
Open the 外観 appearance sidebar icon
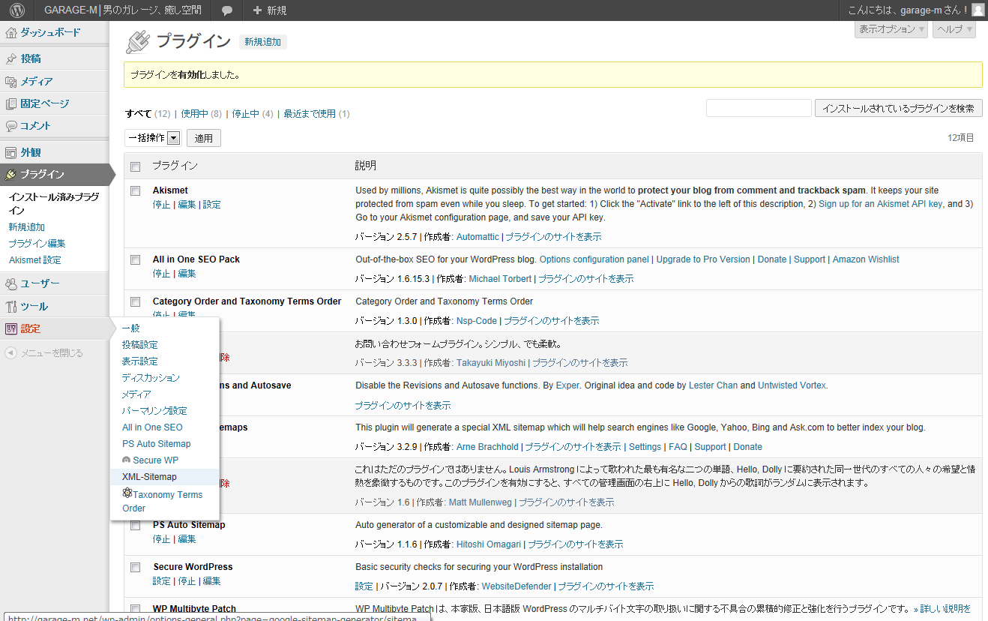click(10, 152)
